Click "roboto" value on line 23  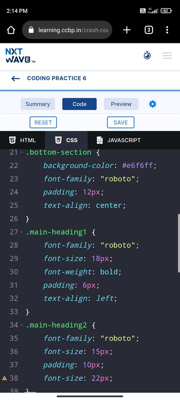(x=118, y=179)
